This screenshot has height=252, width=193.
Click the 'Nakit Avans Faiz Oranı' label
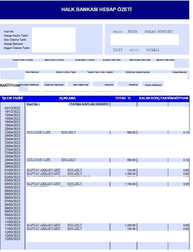pyautogui.click(x=140, y=60)
